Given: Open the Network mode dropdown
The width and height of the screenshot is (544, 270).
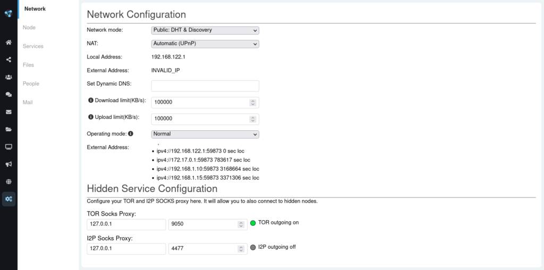Looking at the screenshot, I should [205, 30].
